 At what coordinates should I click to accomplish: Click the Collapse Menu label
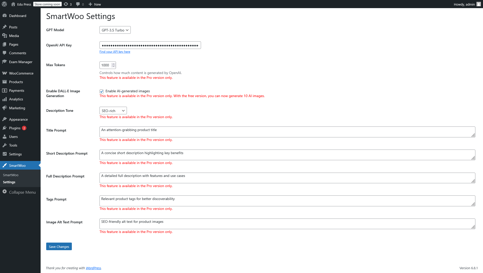(x=22, y=192)
